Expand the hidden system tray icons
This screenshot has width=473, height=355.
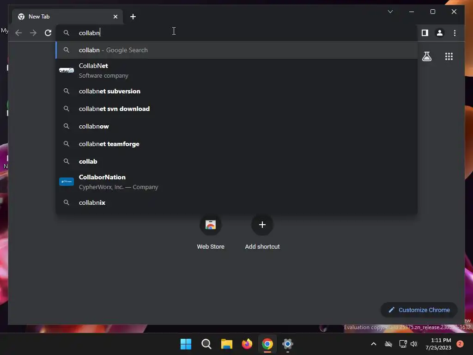pyautogui.click(x=373, y=344)
